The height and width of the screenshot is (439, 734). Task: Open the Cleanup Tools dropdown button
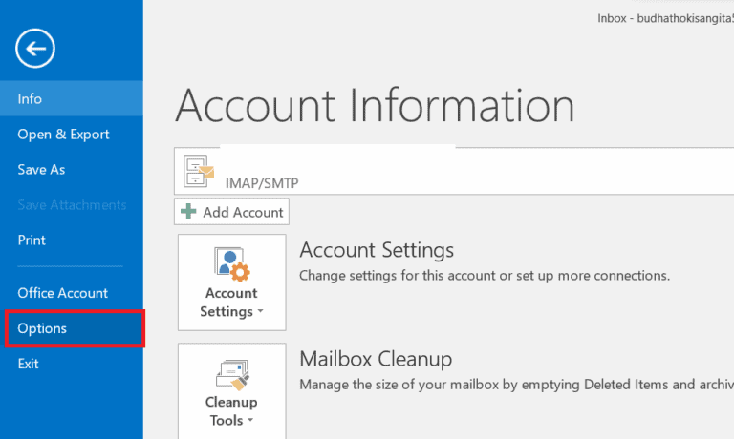click(231, 391)
